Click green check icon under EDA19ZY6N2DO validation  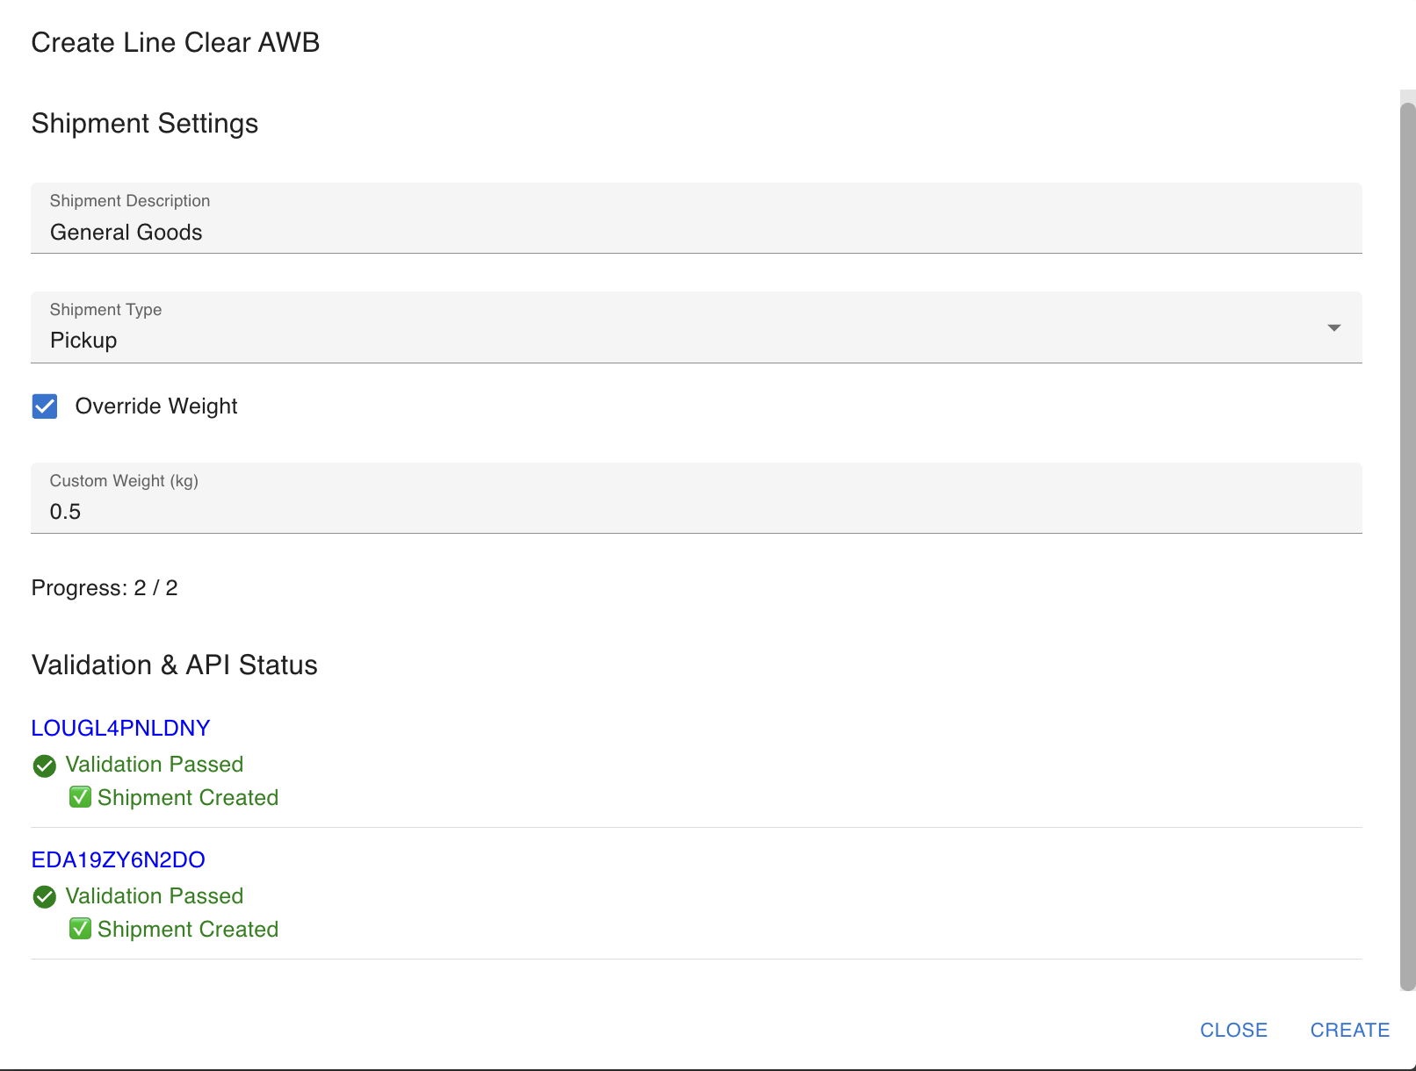point(44,897)
